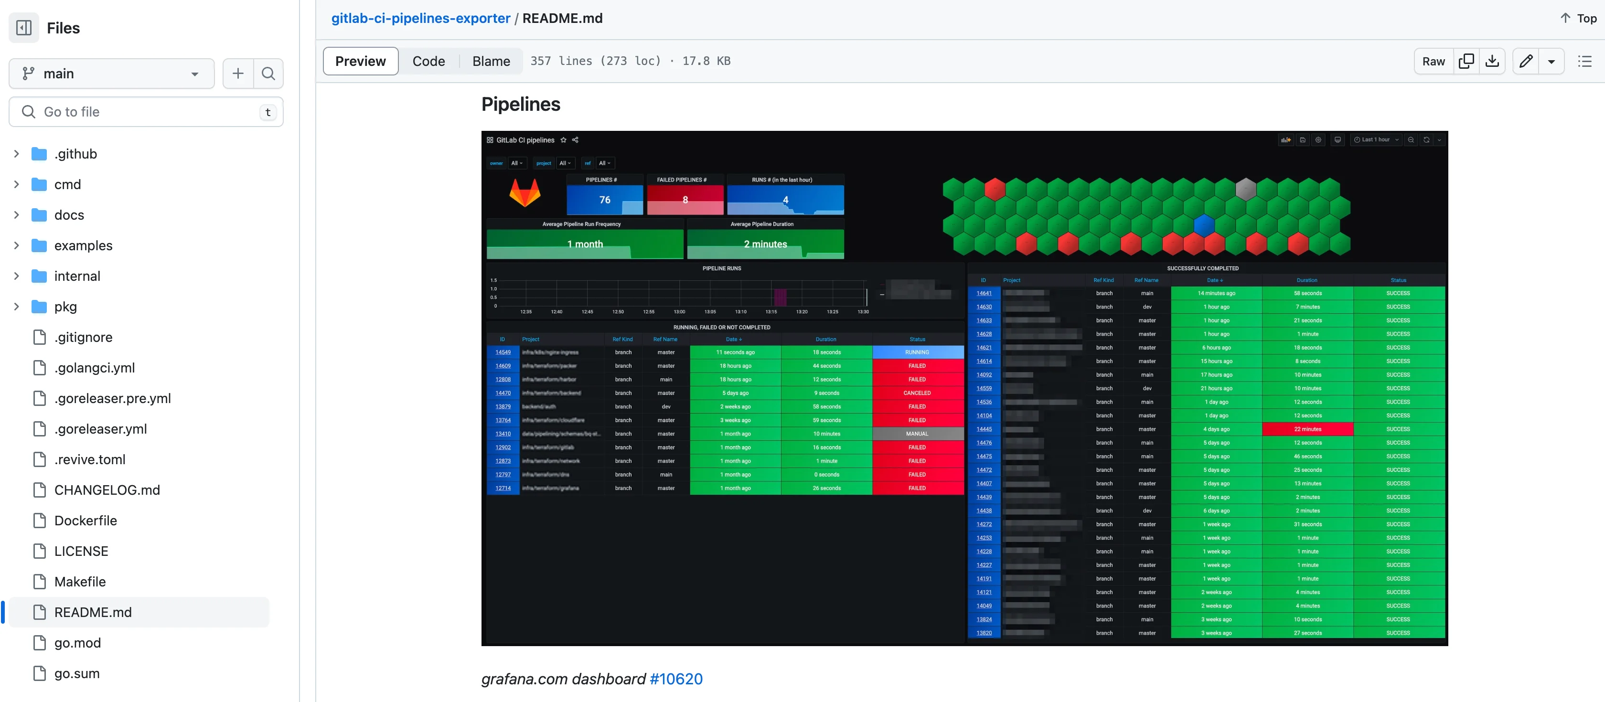
Task: Open more edit options dropdown arrow
Action: [x=1551, y=61]
